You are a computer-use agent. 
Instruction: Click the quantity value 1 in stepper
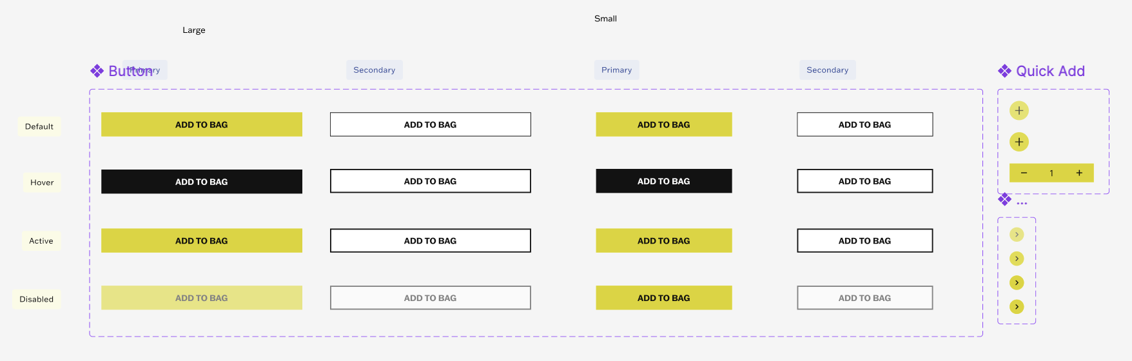coord(1051,173)
